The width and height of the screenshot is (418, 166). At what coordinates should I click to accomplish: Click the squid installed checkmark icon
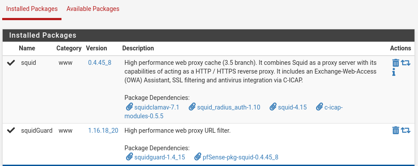coord(11,63)
